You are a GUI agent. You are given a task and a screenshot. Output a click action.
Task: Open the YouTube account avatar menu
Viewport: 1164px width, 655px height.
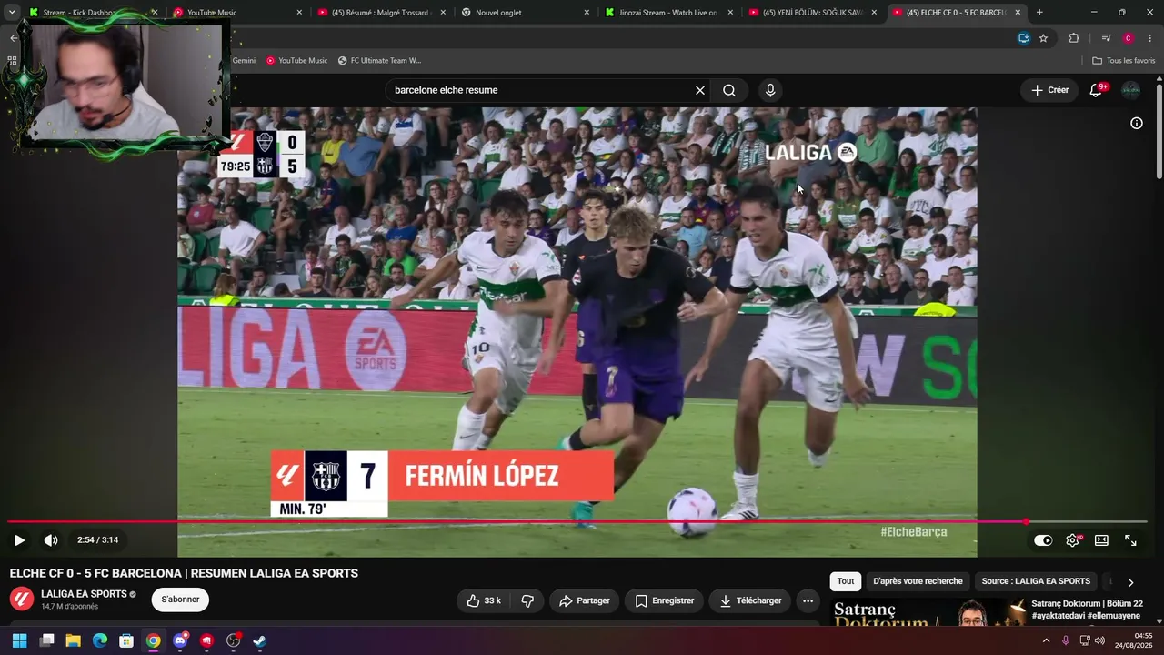pyautogui.click(x=1130, y=90)
